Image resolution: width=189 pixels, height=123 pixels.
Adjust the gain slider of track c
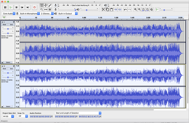pyautogui.click(x=8, y=29)
